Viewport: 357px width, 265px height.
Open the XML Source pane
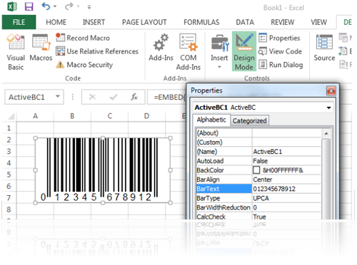[324, 48]
